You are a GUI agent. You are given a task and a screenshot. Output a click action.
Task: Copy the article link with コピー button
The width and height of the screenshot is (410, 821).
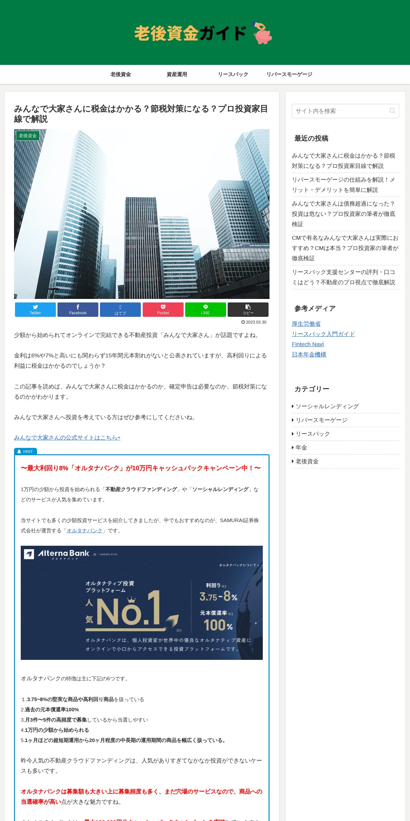[x=248, y=309]
